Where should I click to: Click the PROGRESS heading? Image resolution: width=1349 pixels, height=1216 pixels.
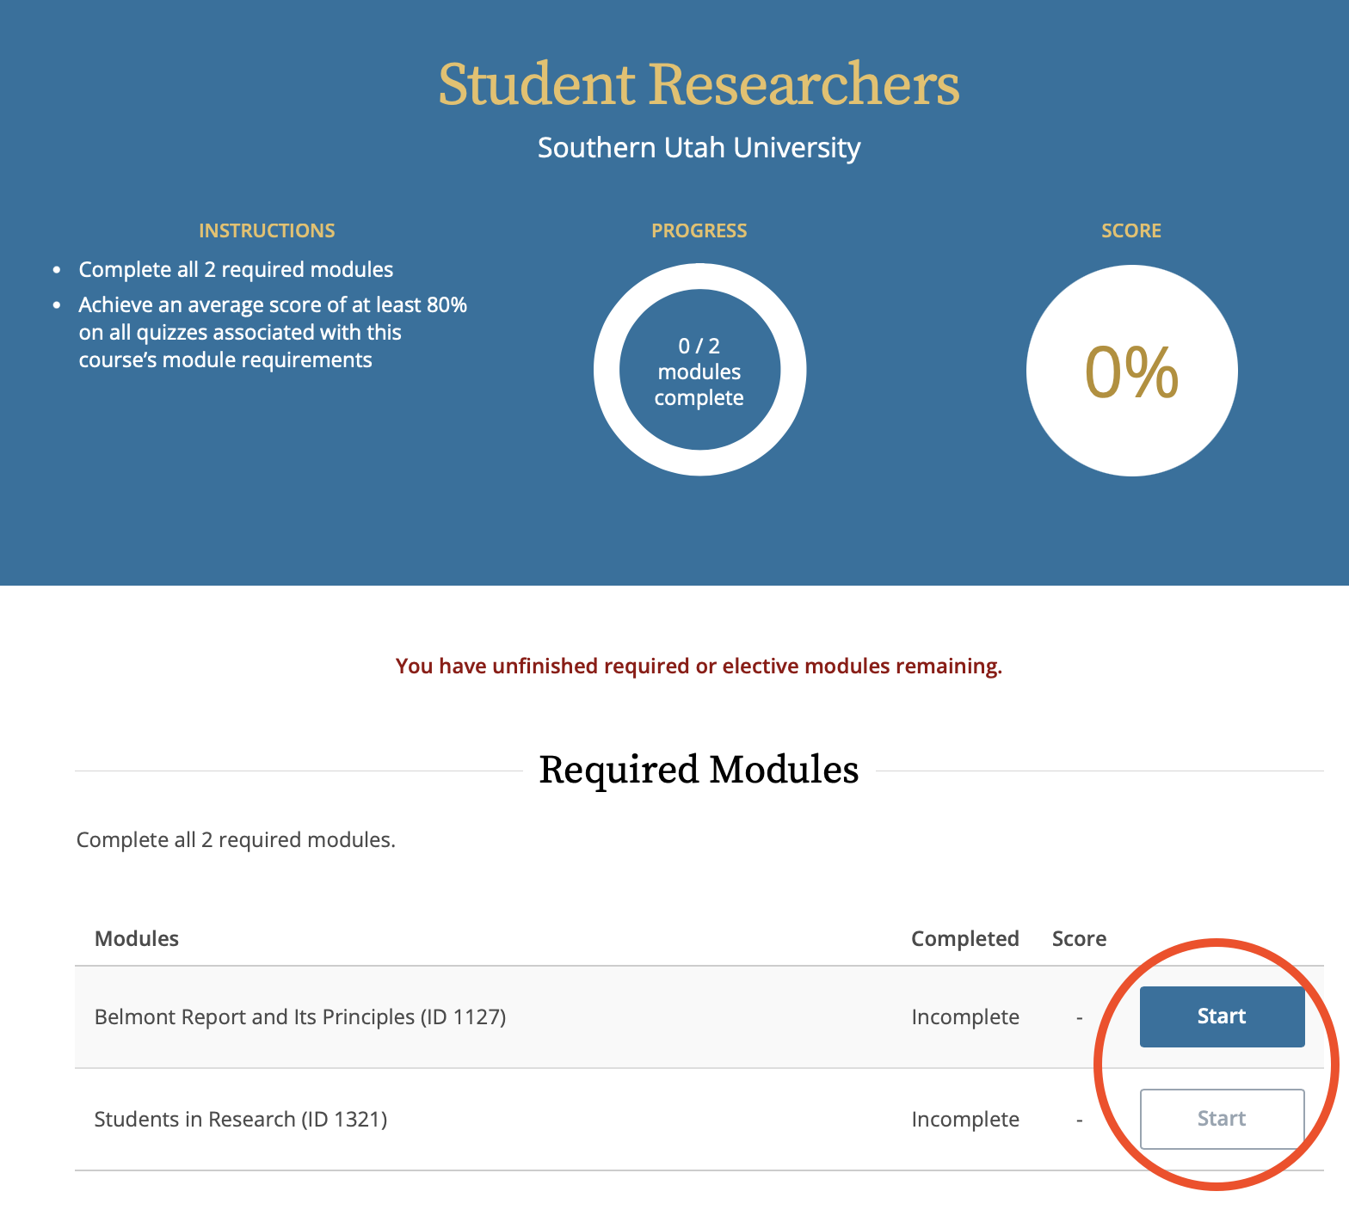[x=699, y=230]
